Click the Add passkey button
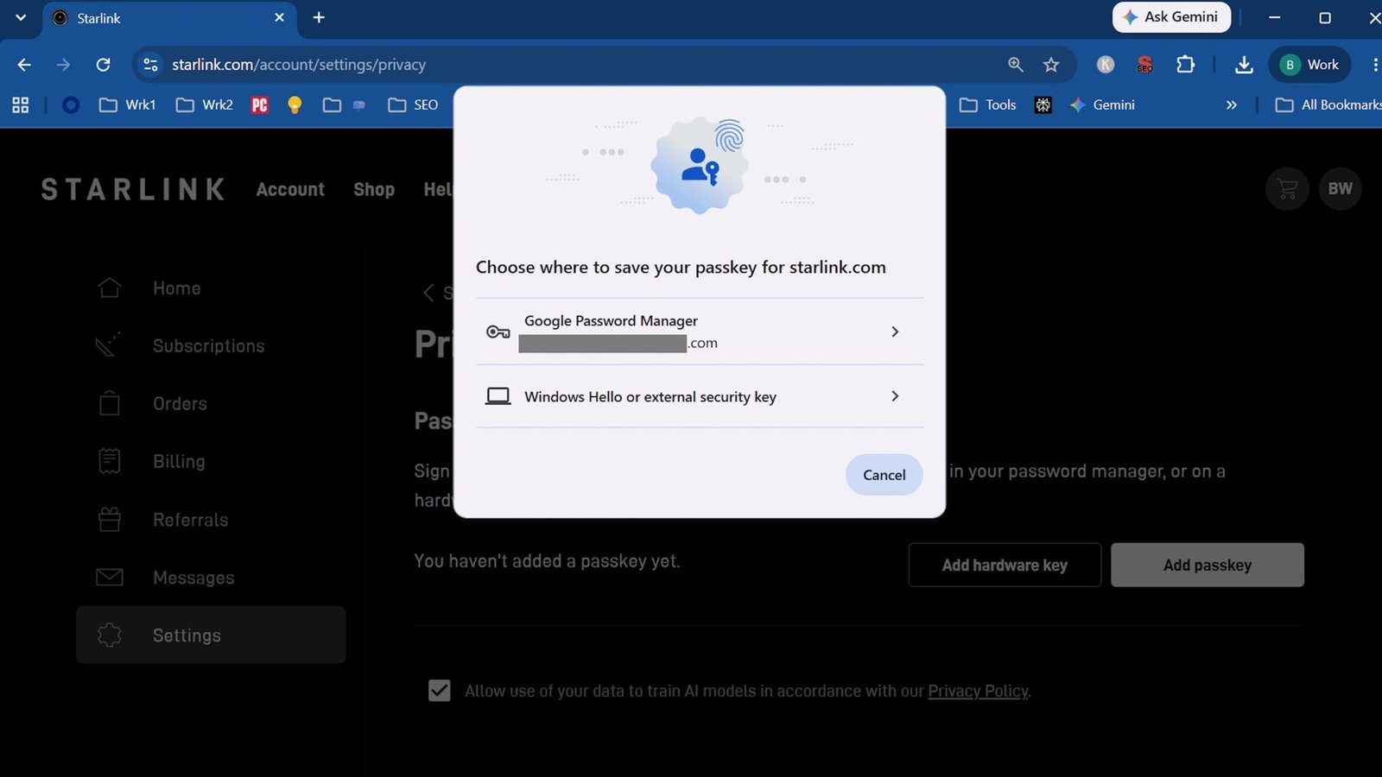The image size is (1382, 777). click(1208, 565)
